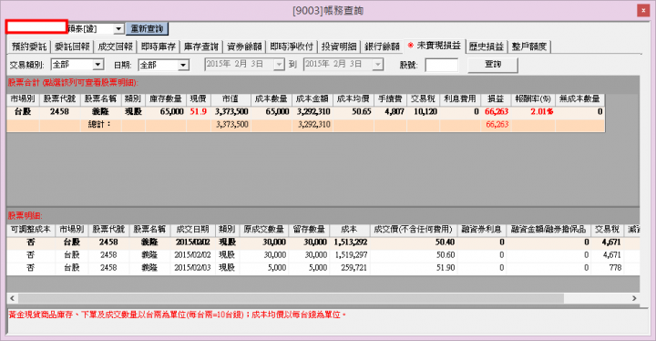Click 成交日期 column header in details
The height and width of the screenshot is (341, 656).
192,229
